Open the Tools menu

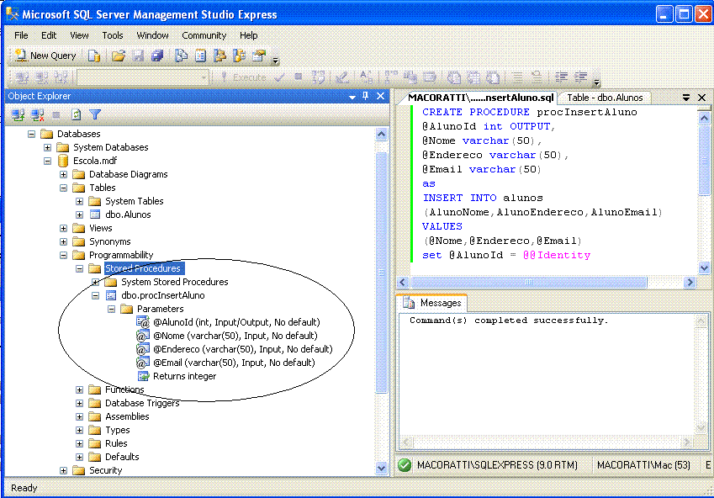pos(112,35)
